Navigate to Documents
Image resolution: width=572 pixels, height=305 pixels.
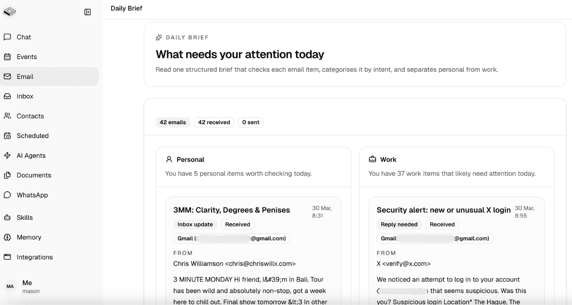point(34,176)
